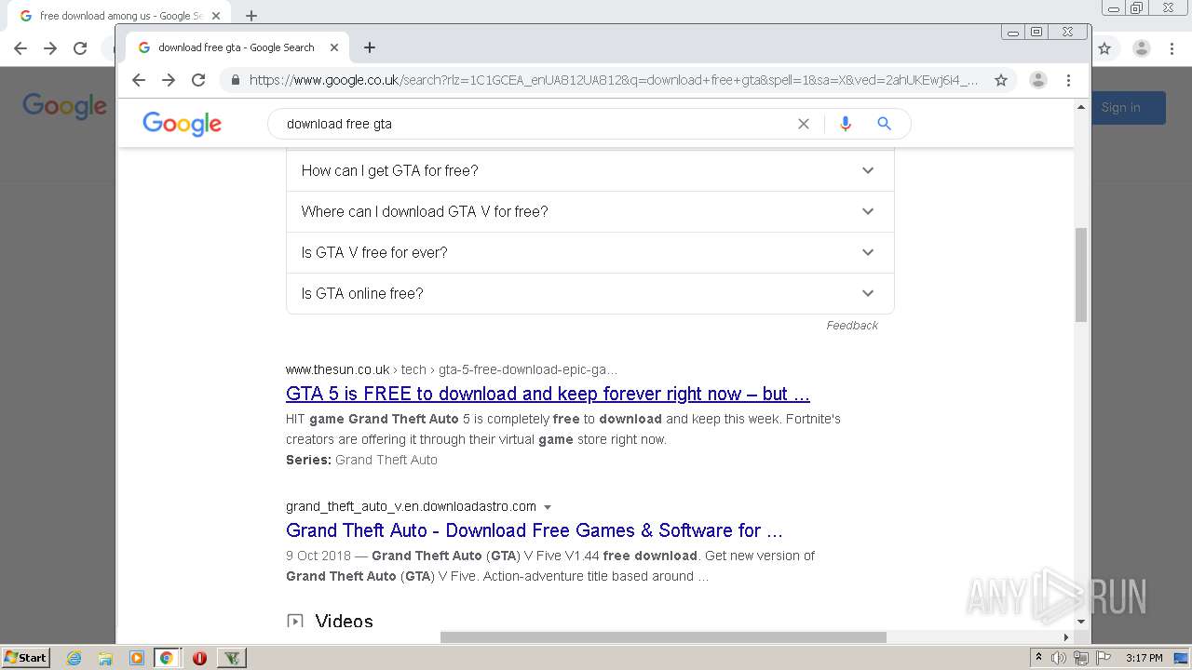The height and width of the screenshot is (670, 1192).
Task: Click the down arrow of the vertical scrollbar
Action: click(x=1081, y=622)
